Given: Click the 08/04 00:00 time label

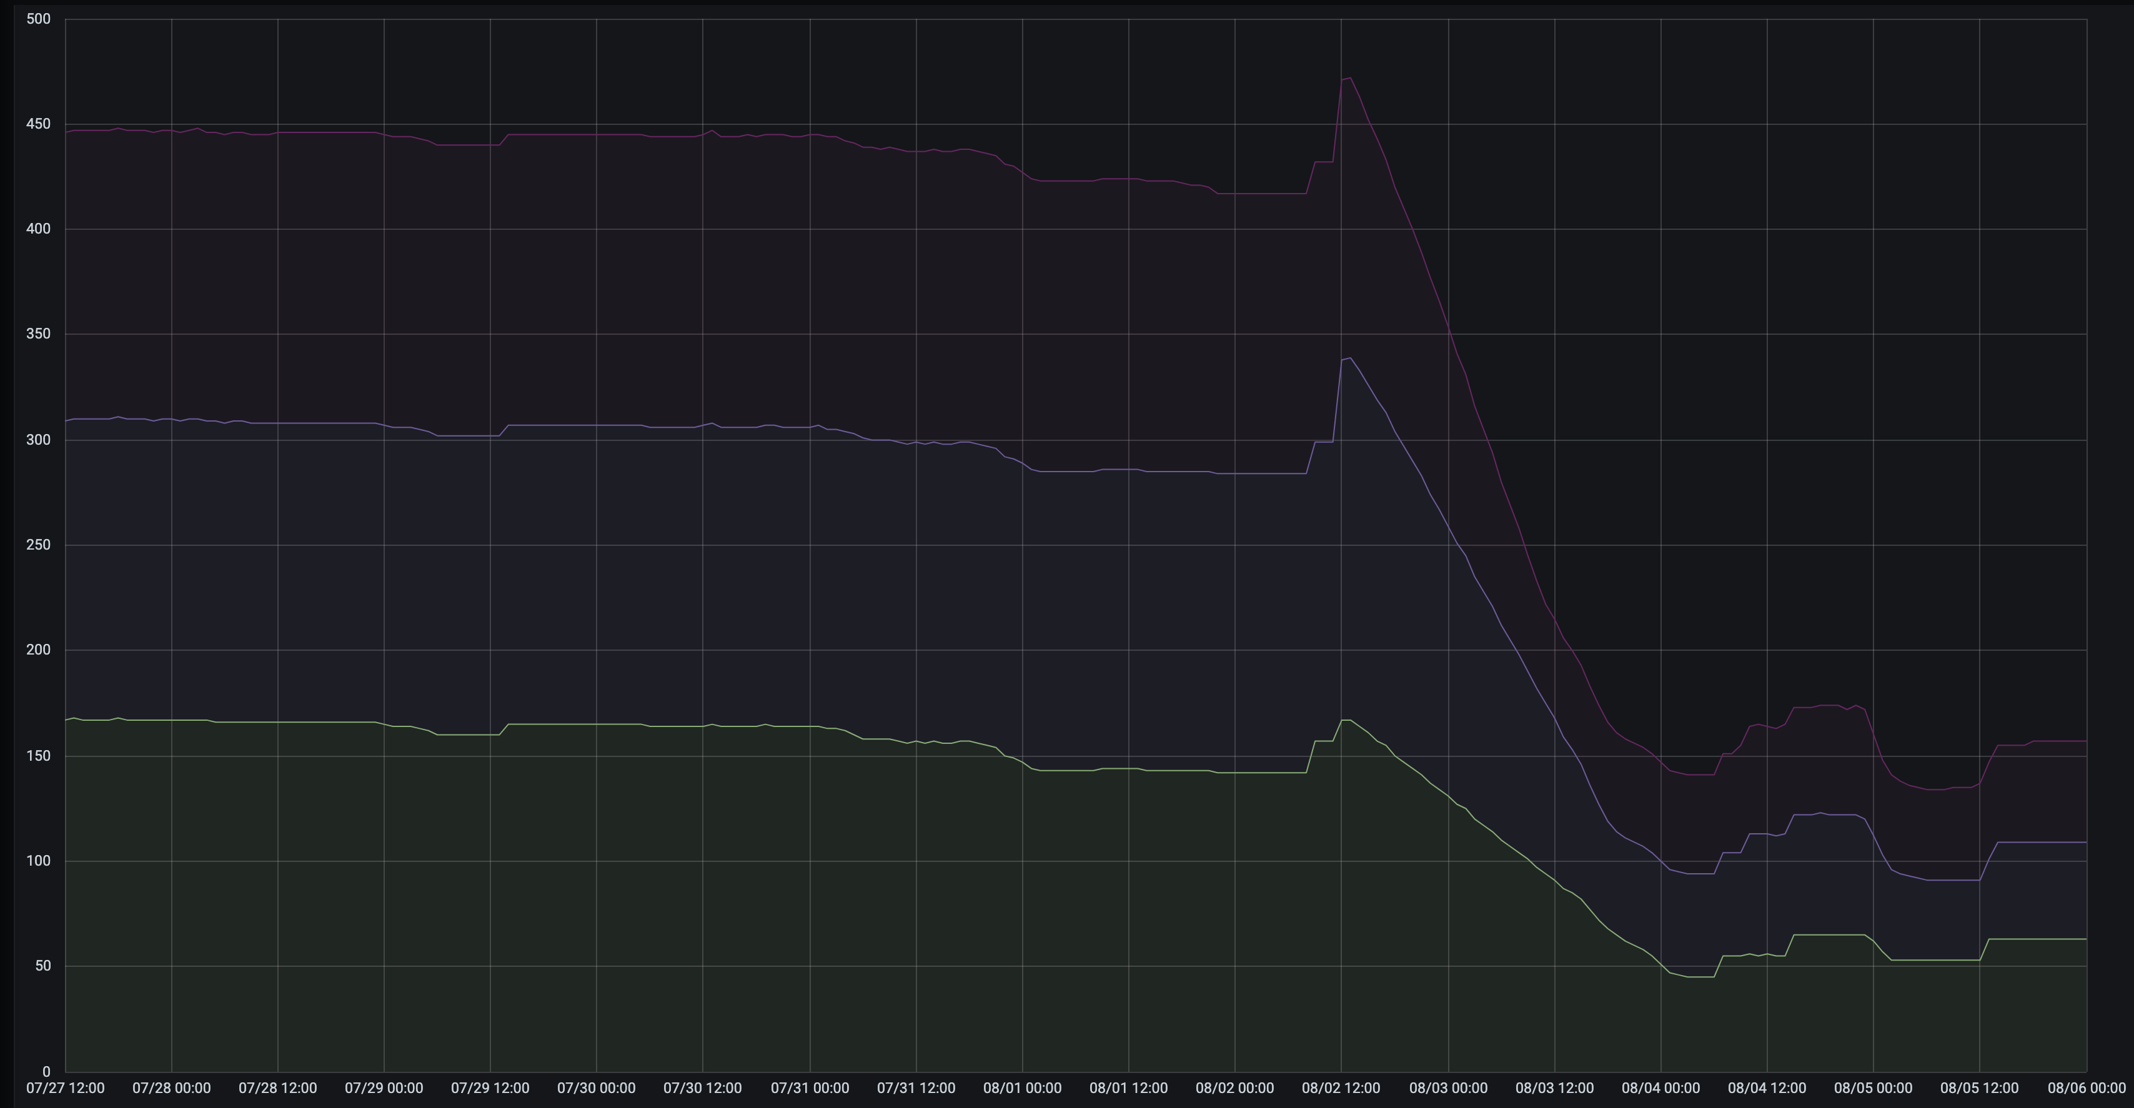Looking at the screenshot, I should [x=1660, y=1088].
